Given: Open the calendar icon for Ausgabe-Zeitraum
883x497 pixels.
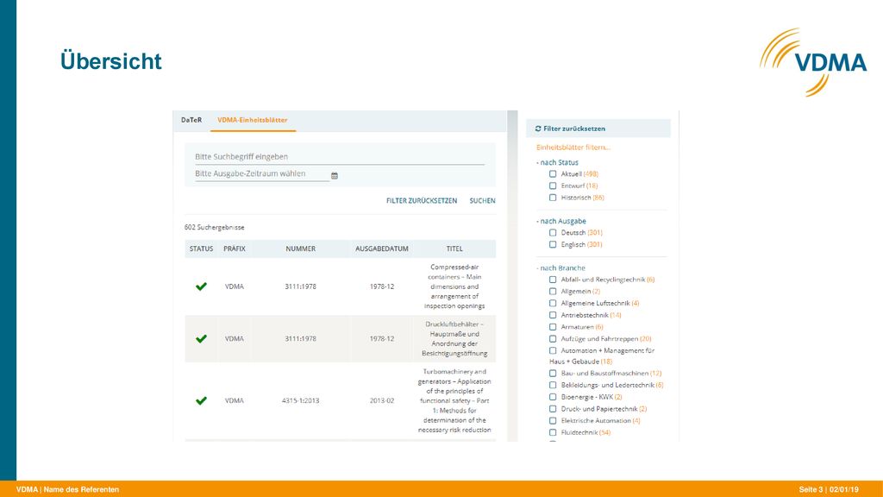Looking at the screenshot, I should [x=335, y=176].
